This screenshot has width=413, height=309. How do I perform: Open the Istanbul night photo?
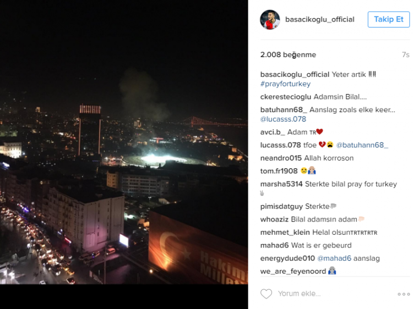pos(124,142)
